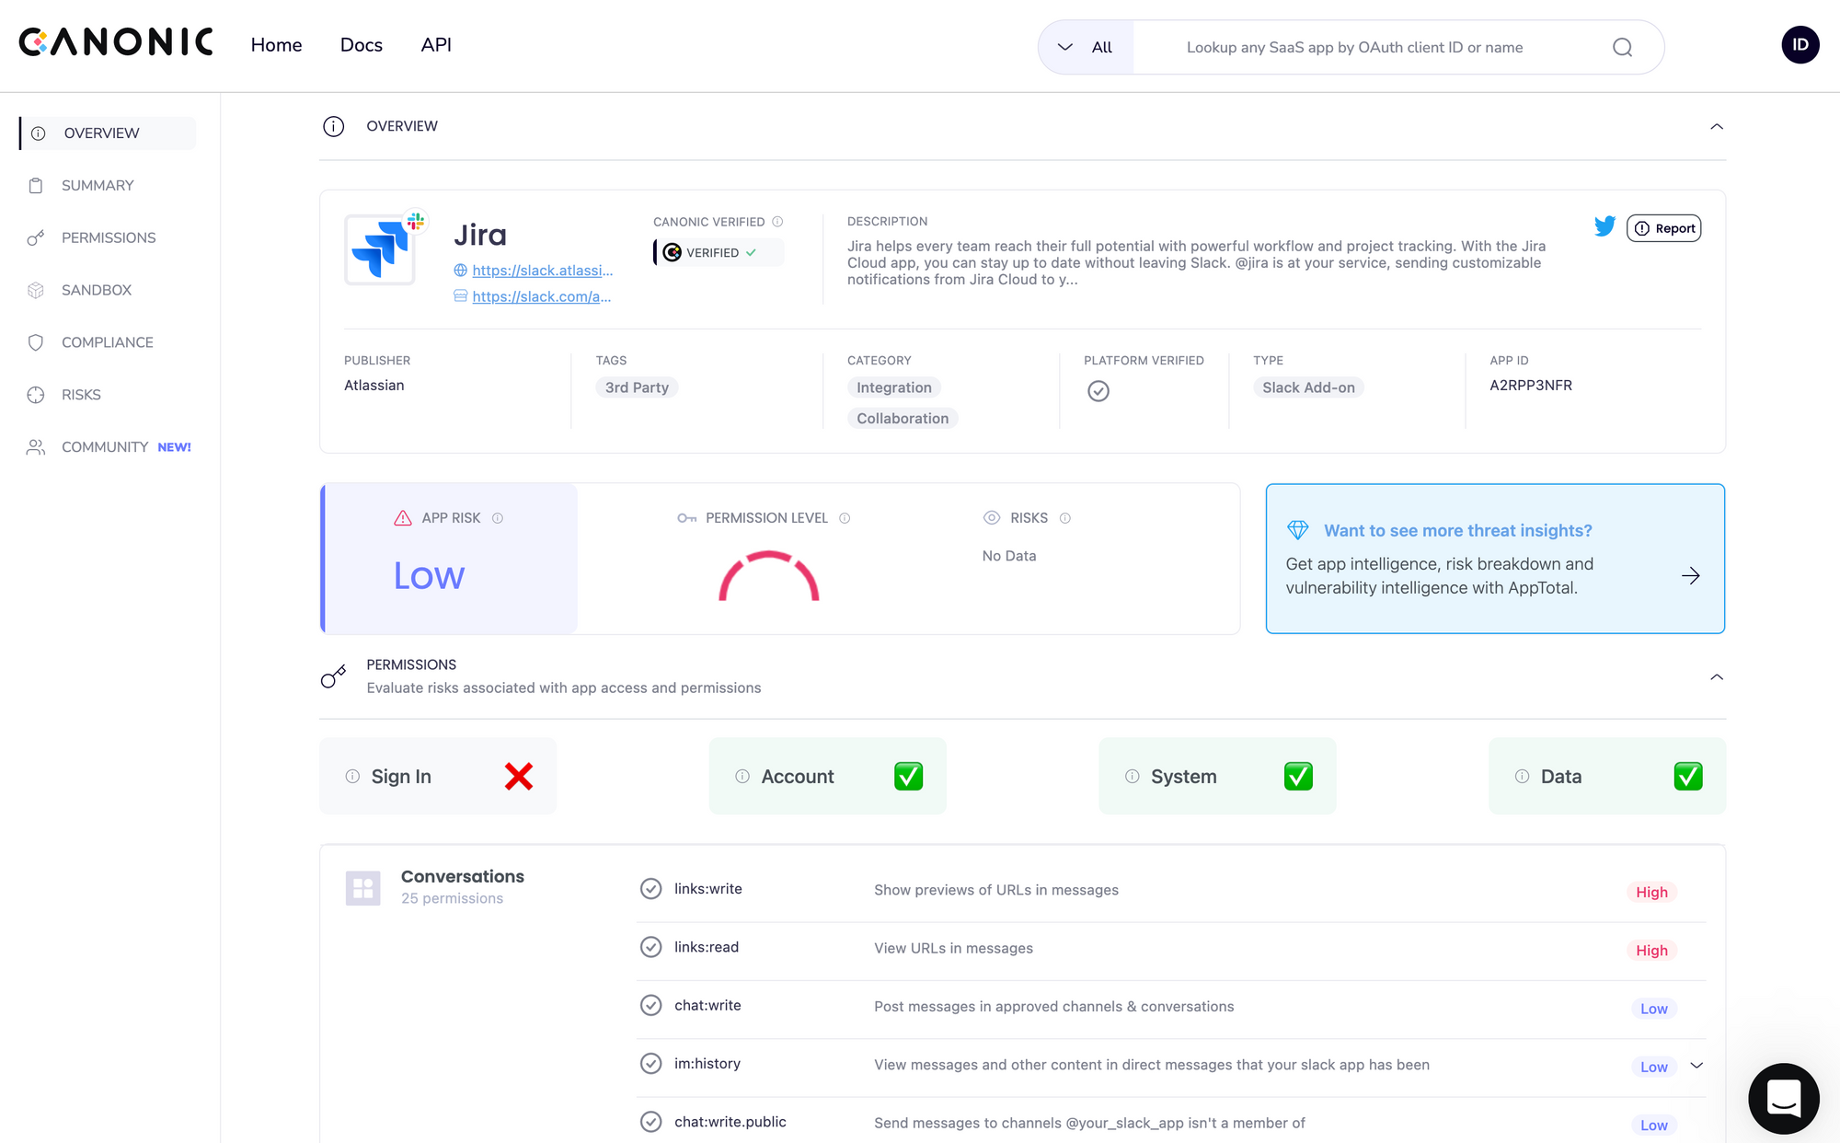Screen dimensions: 1840x1143
Task: Click the Sandbox sidebar panel icon
Action: click(36, 290)
